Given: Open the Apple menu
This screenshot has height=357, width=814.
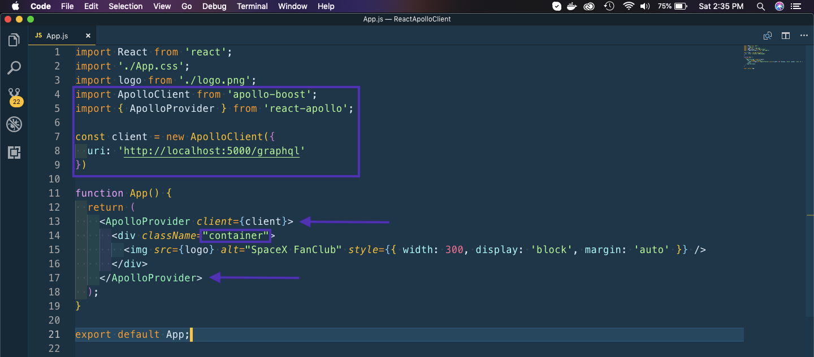Looking at the screenshot, I should click(x=15, y=6).
